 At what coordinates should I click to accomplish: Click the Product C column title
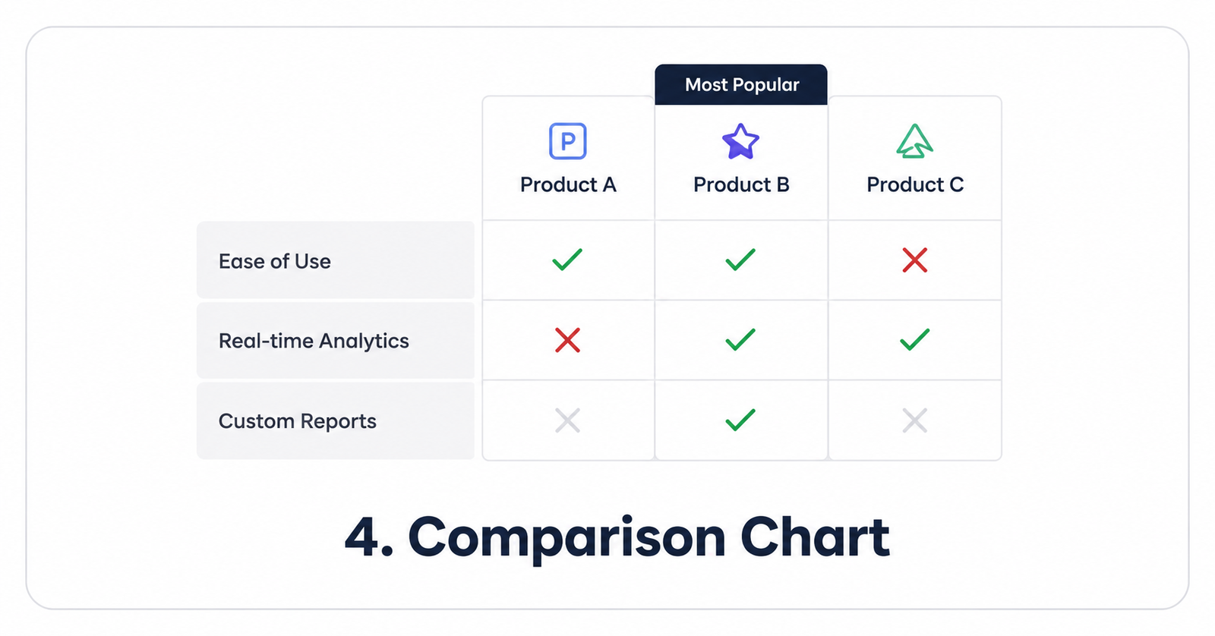click(x=915, y=184)
